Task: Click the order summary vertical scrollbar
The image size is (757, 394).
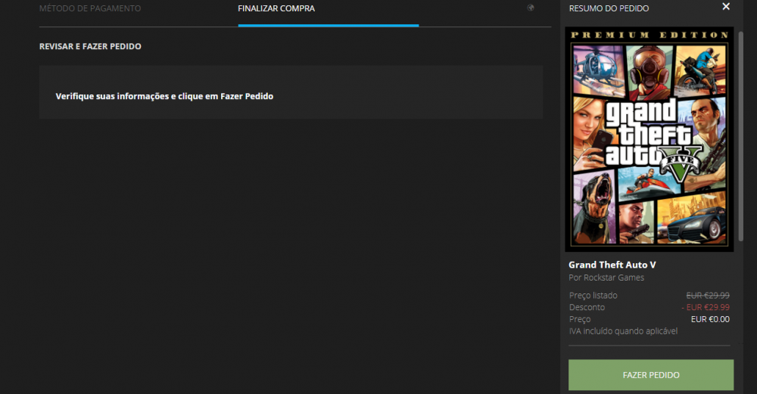Action: (x=740, y=135)
